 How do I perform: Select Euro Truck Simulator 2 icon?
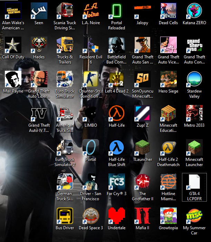pyautogui.click(x=65, y=147)
